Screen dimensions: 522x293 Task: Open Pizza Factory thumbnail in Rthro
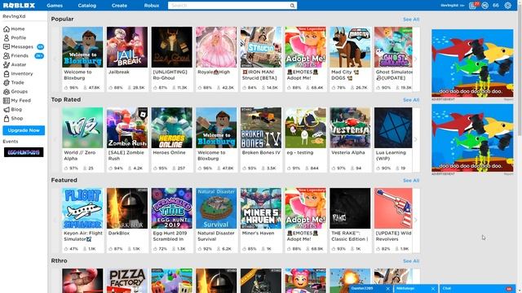click(127, 281)
